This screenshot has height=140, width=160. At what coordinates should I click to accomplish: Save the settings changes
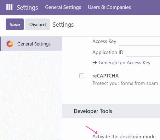(15, 25)
